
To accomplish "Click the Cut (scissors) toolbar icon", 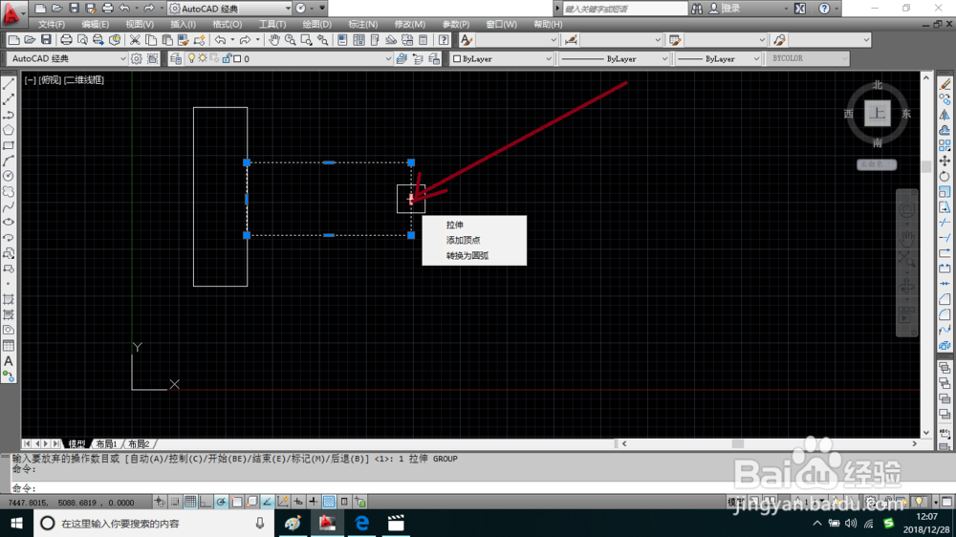I will [x=135, y=40].
